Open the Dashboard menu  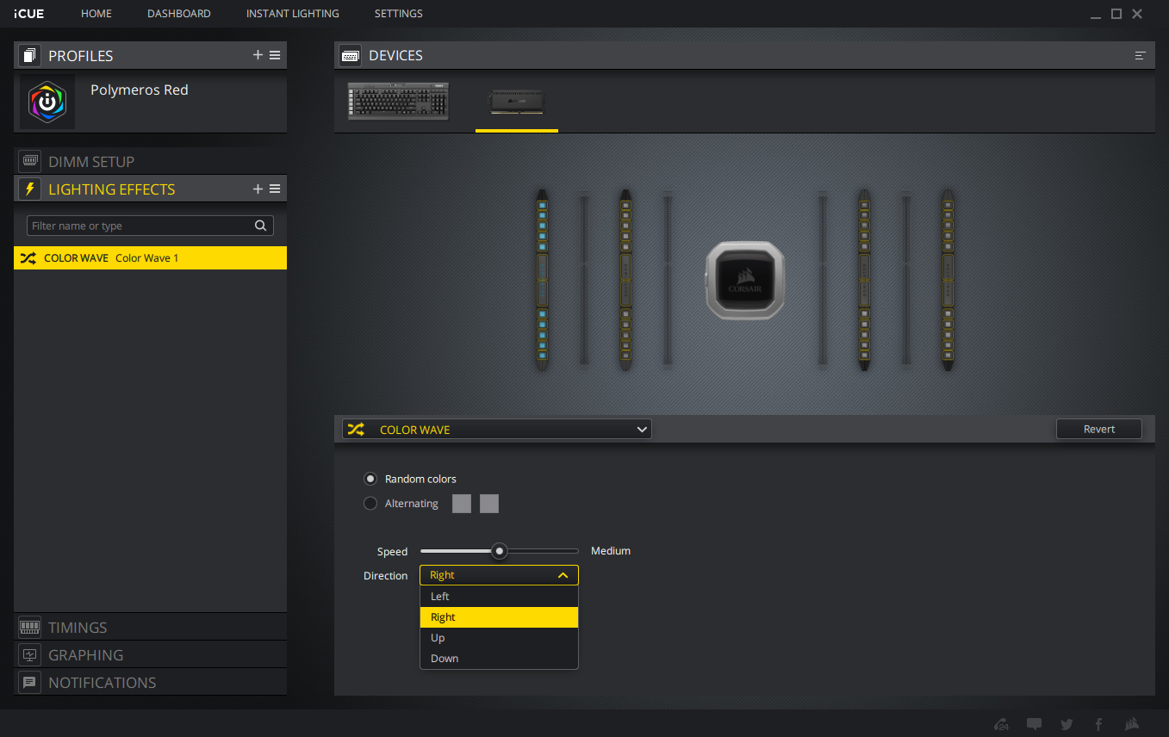[178, 14]
